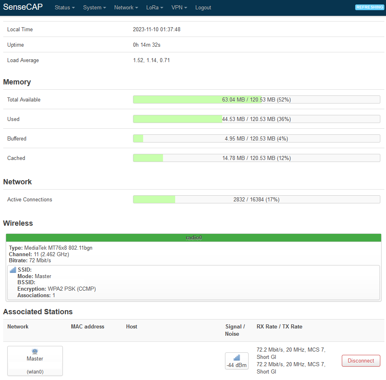Select the Master (wlan0) network badge
The image size is (386, 380).
(35, 361)
